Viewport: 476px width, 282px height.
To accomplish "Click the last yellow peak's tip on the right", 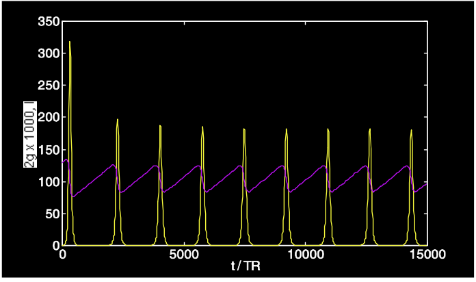I will pyautogui.click(x=412, y=130).
